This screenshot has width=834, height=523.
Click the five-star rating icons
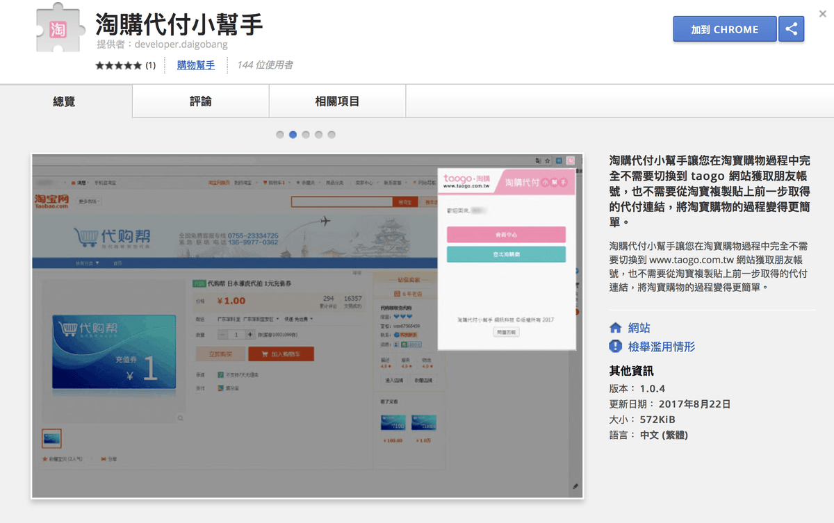click(118, 65)
